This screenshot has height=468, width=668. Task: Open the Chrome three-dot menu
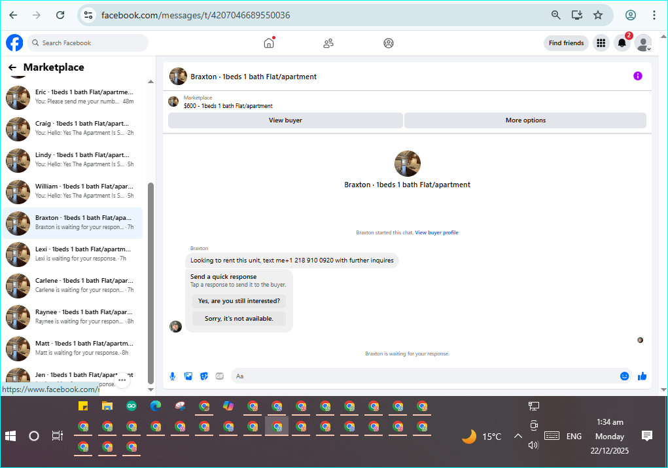point(654,15)
